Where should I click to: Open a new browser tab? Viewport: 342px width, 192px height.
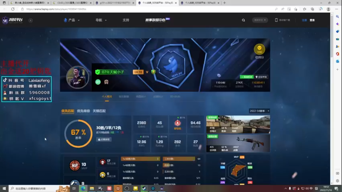(x=224, y=3)
